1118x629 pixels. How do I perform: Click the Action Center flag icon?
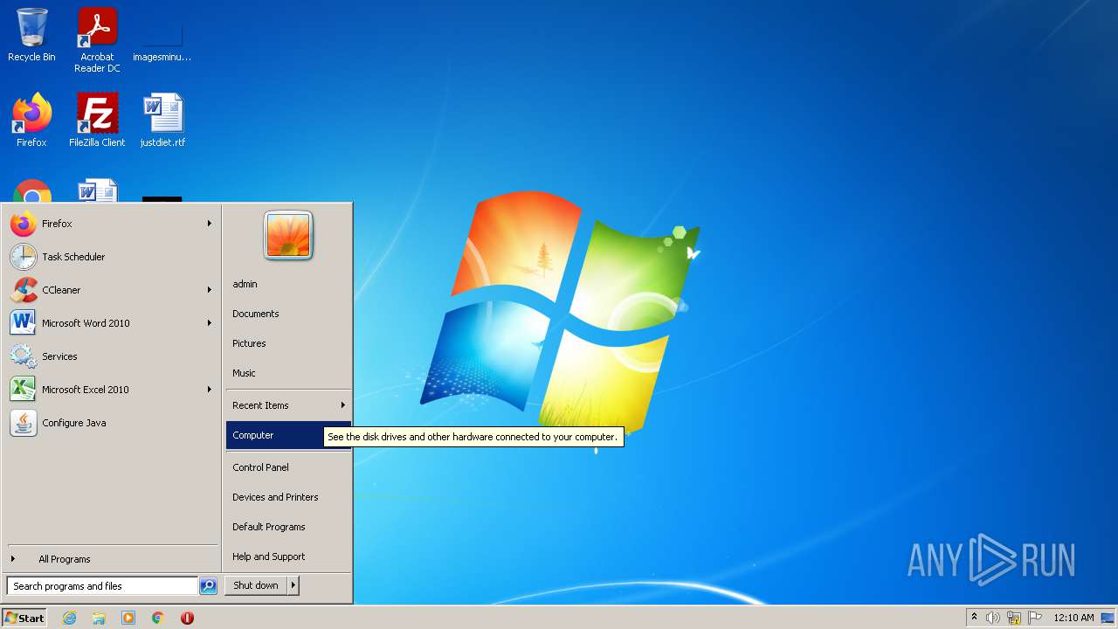point(1035,618)
